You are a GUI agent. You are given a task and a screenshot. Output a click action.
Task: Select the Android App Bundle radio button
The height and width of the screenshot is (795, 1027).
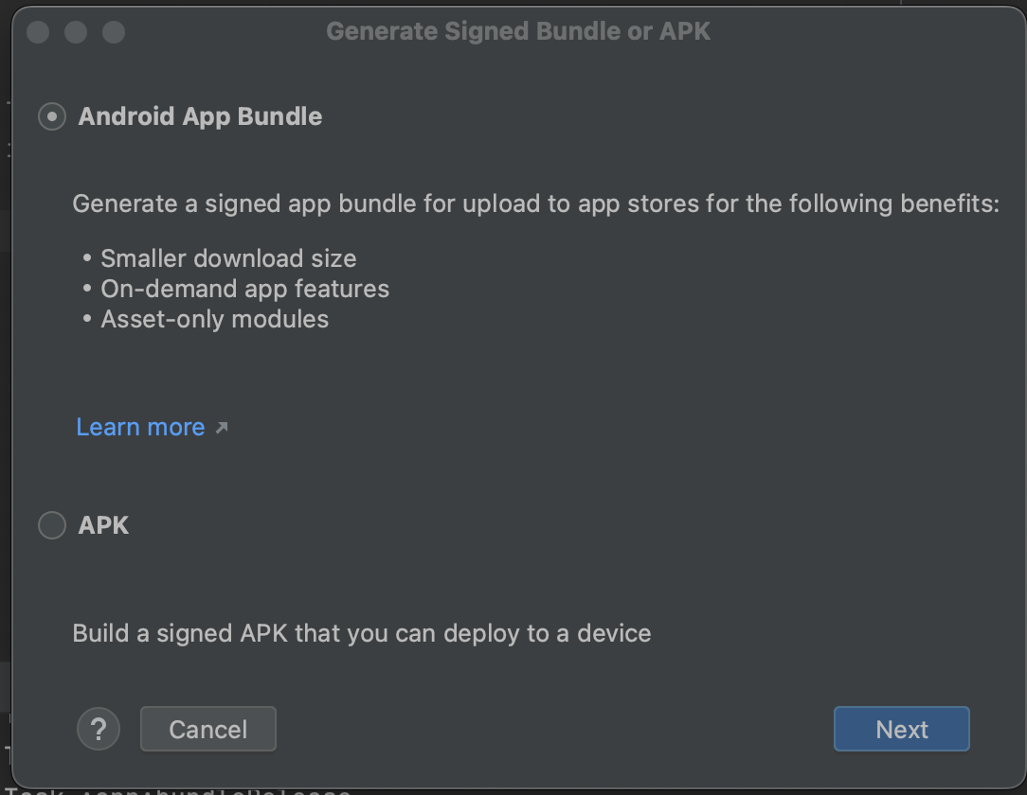[x=51, y=116]
